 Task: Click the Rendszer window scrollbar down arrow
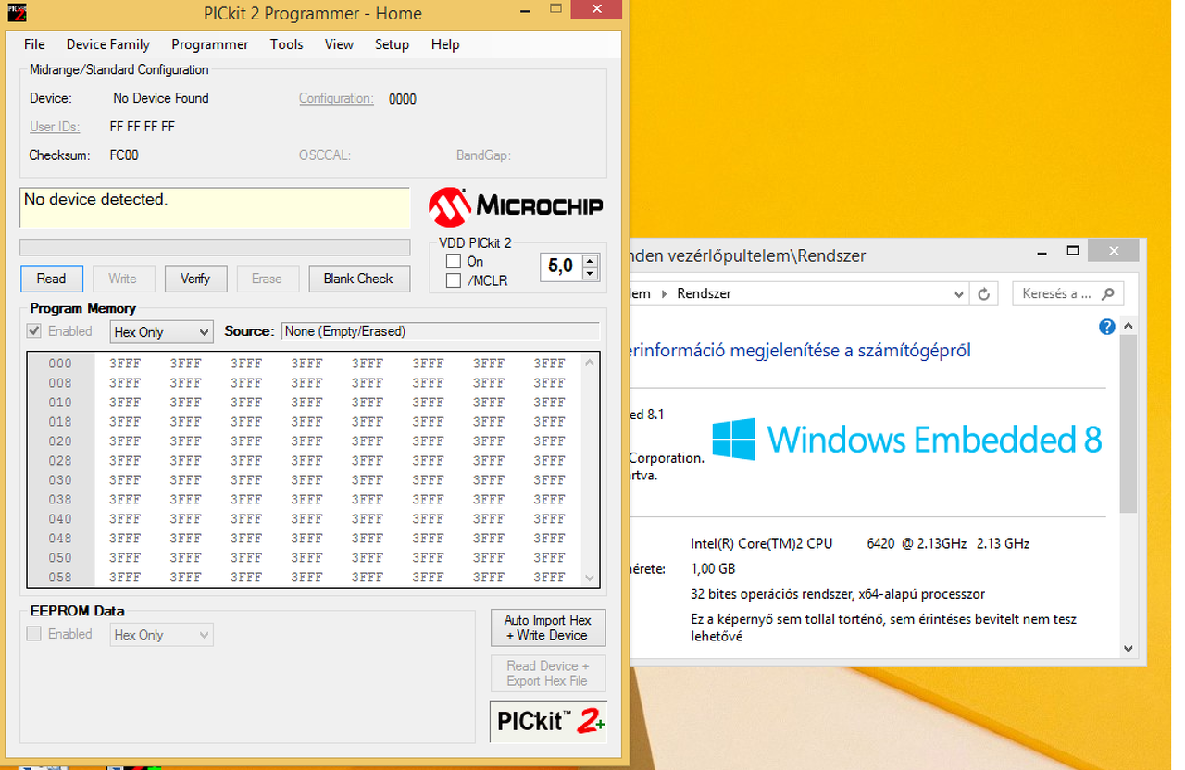pyautogui.click(x=1128, y=650)
